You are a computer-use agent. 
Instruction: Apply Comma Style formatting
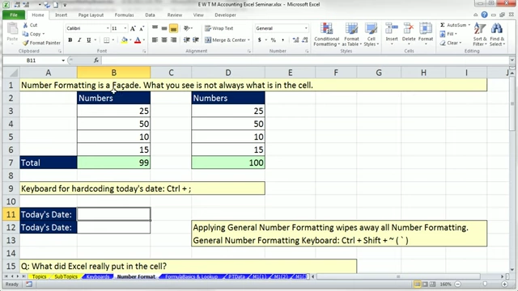[x=282, y=40]
